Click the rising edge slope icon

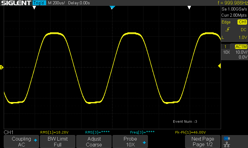[x=228, y=29]
